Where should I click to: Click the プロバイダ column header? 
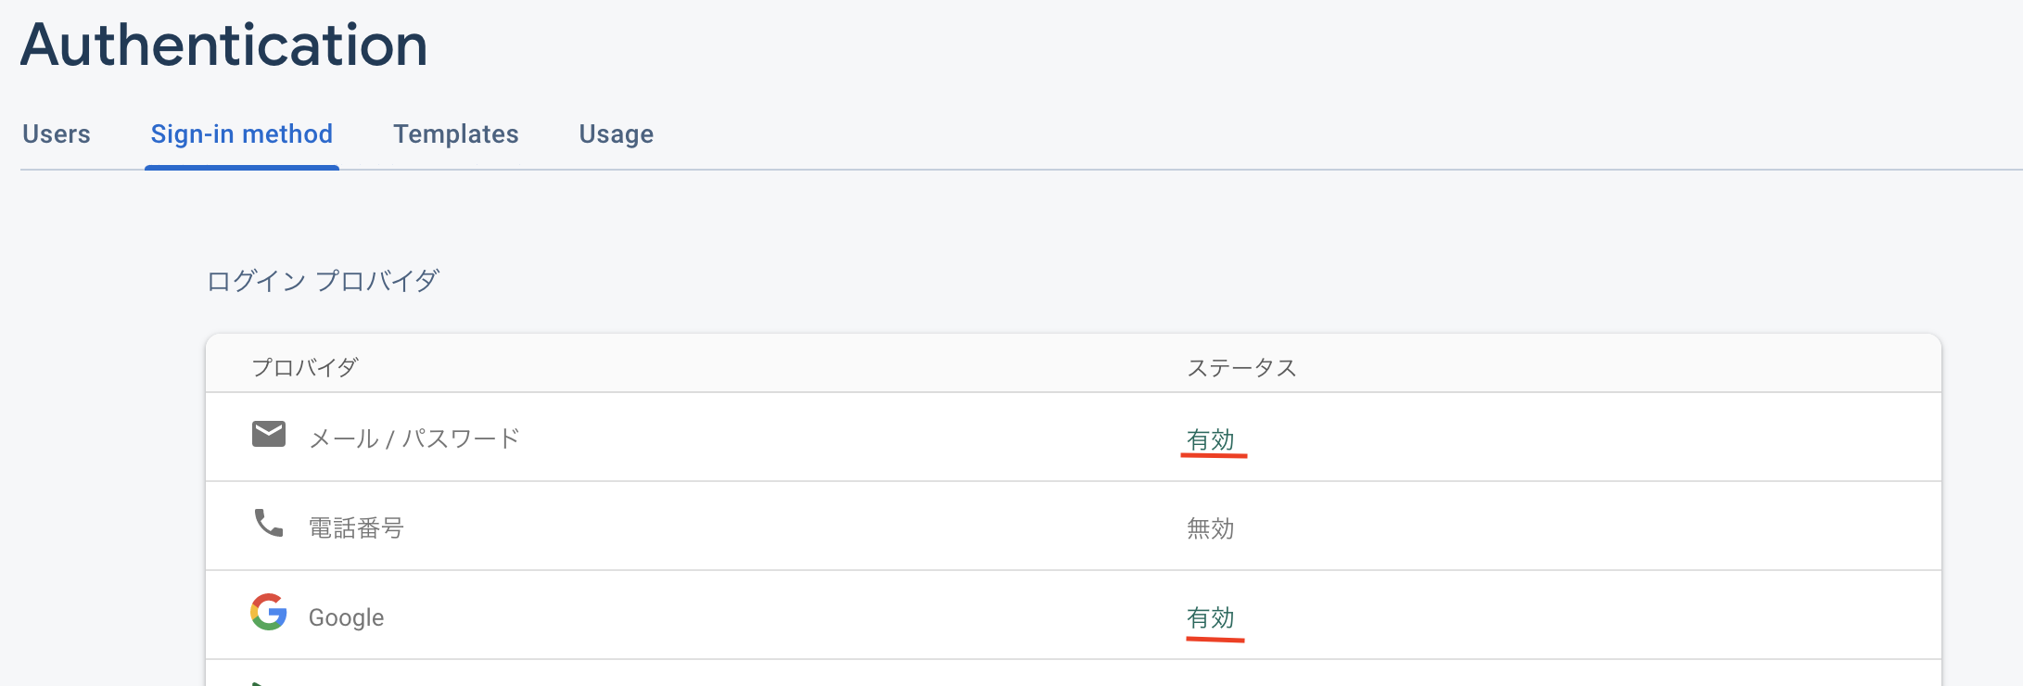304,366
